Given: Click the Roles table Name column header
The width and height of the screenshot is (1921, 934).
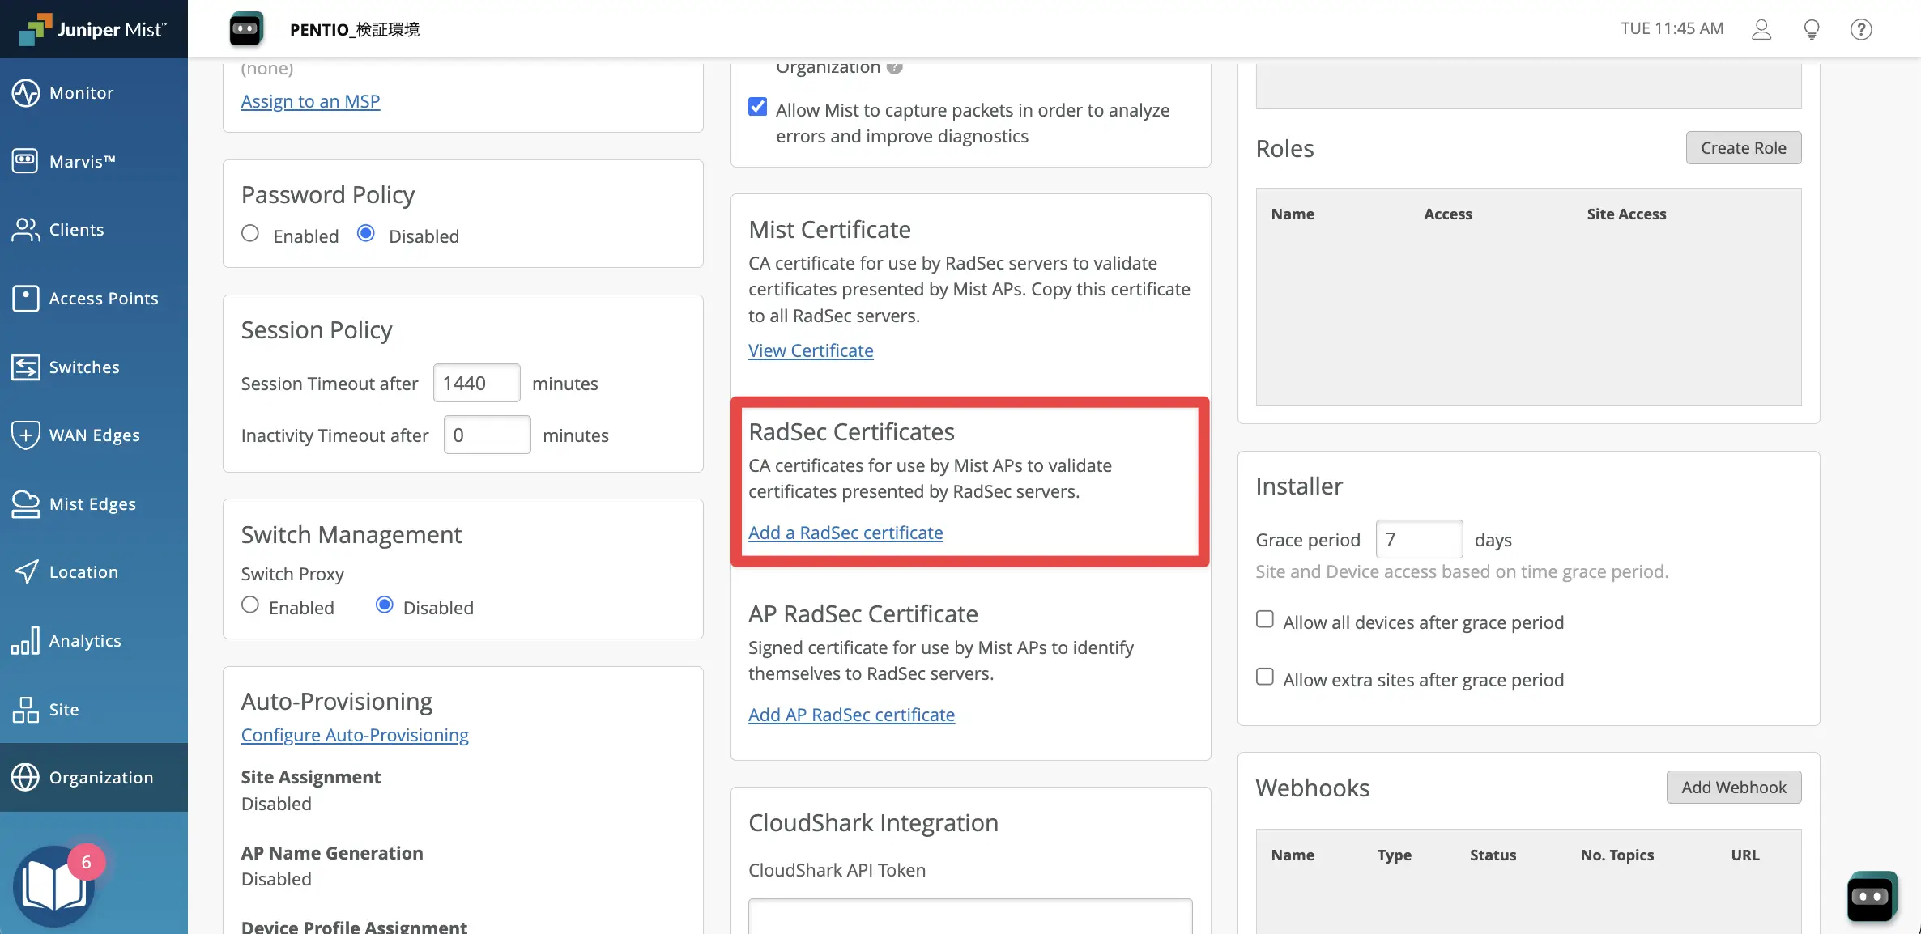Looking at the screenshot, I should [x=1293, y=214].
